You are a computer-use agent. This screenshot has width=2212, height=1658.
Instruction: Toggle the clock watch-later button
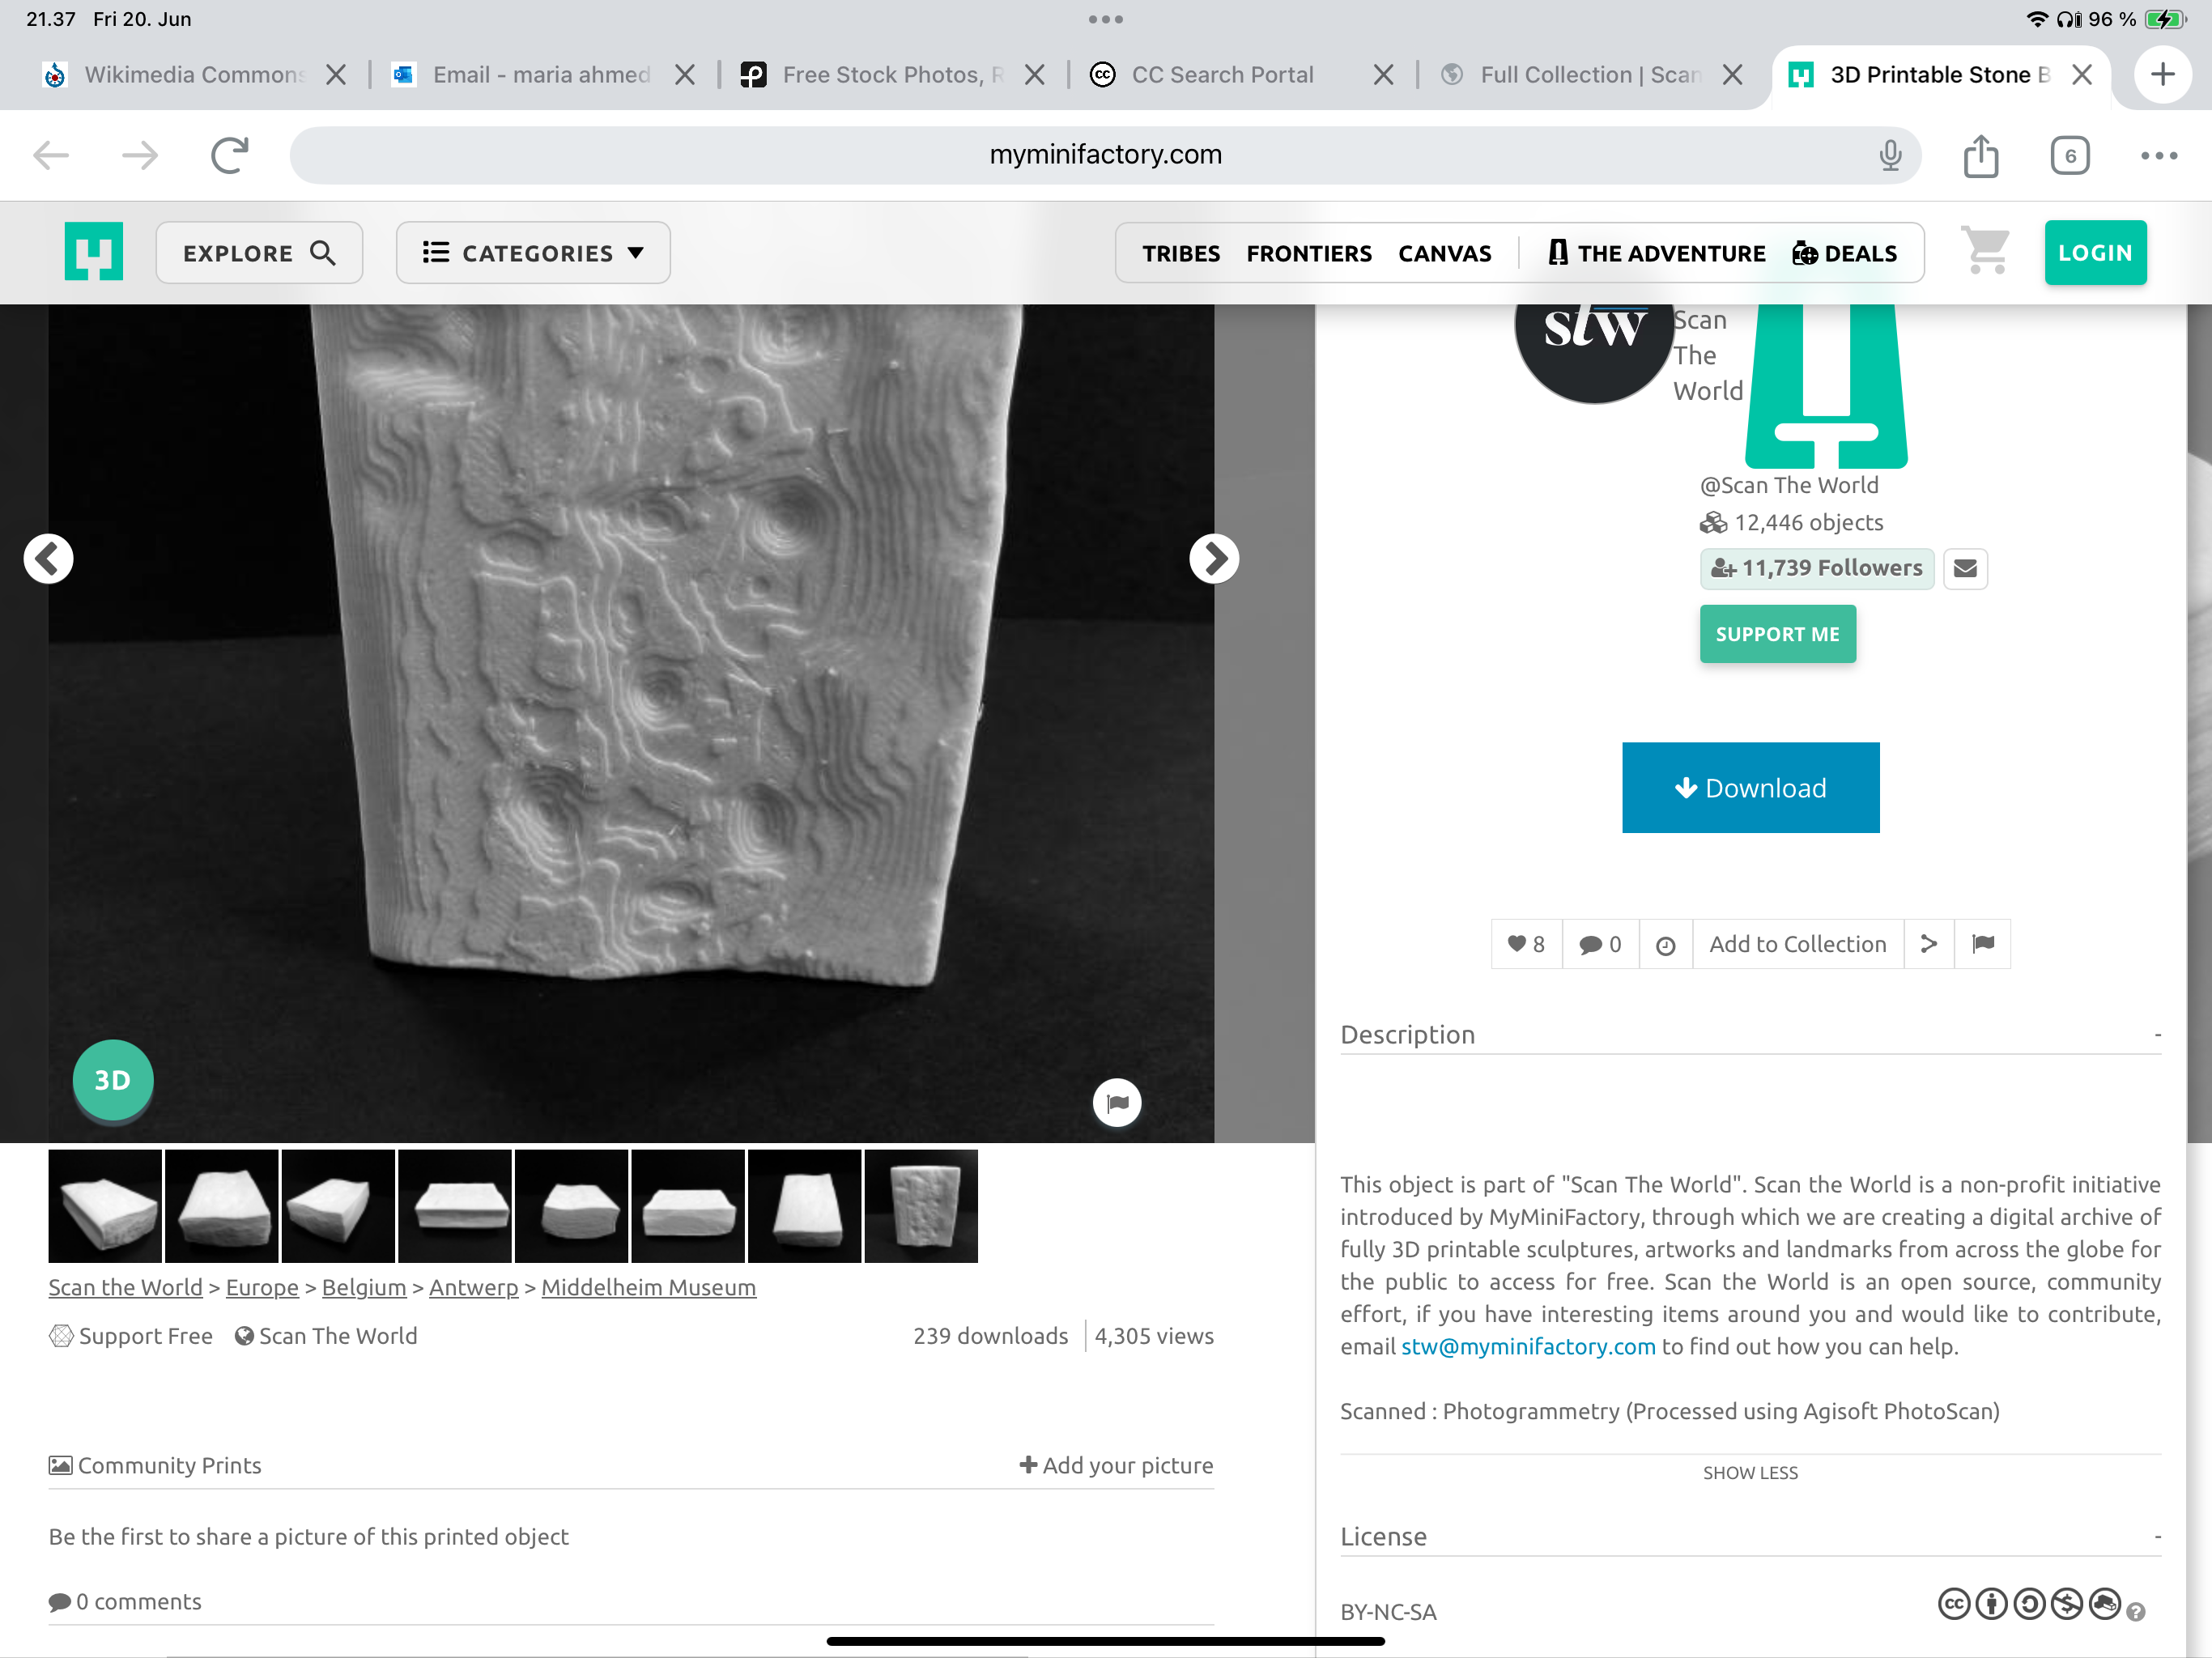coord(1665,945)
